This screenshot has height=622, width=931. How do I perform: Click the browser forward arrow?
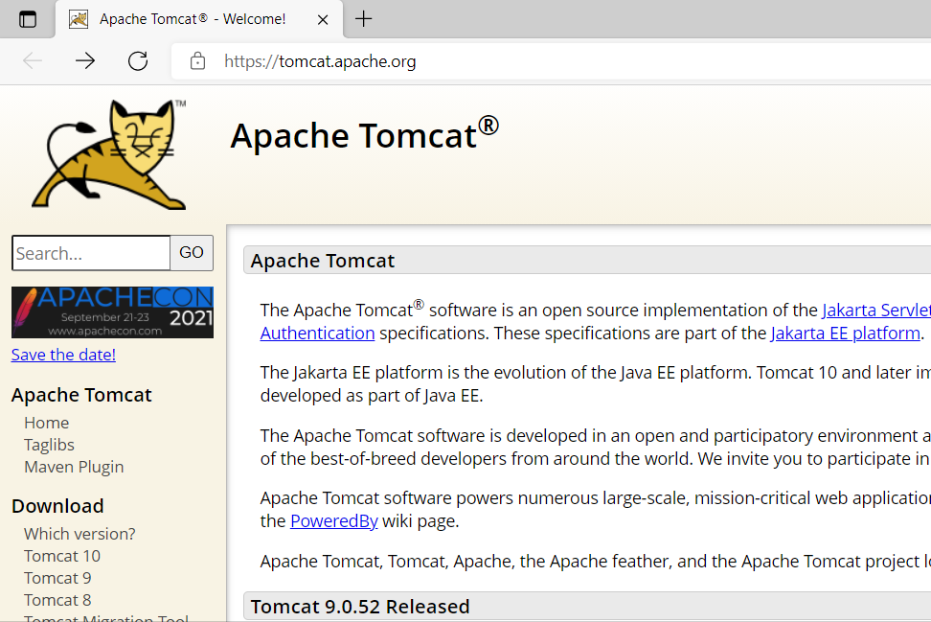[85, 61]
